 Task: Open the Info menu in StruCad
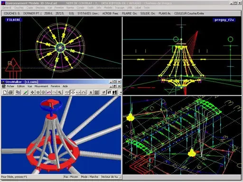99,8
